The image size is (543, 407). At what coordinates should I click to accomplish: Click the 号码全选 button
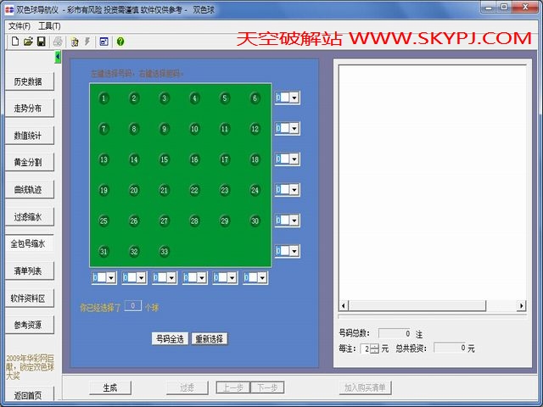point(170,338)
